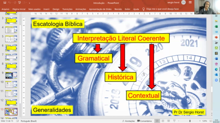This screenshot has height=123, width=220.
Task: Customize the Quick Access Toolbar dropdown
Action: [30, 3]
